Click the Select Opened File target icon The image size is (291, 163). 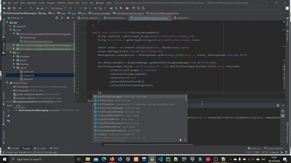tap(57, 18)
